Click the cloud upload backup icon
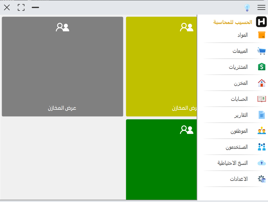Image resolution: width=268 pixels, height=202 pixels. point(262,163)
